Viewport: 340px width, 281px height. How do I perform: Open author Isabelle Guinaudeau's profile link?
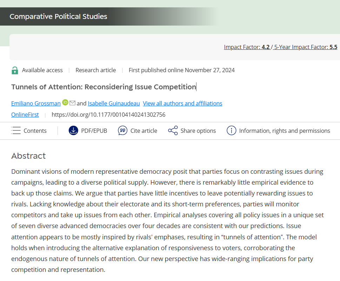coord(114,103)
